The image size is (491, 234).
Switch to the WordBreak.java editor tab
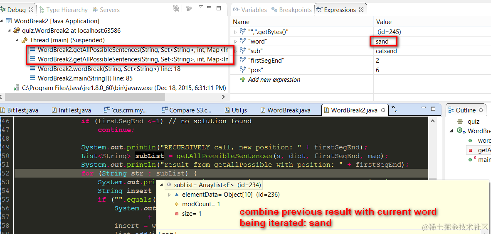[285, 110]
